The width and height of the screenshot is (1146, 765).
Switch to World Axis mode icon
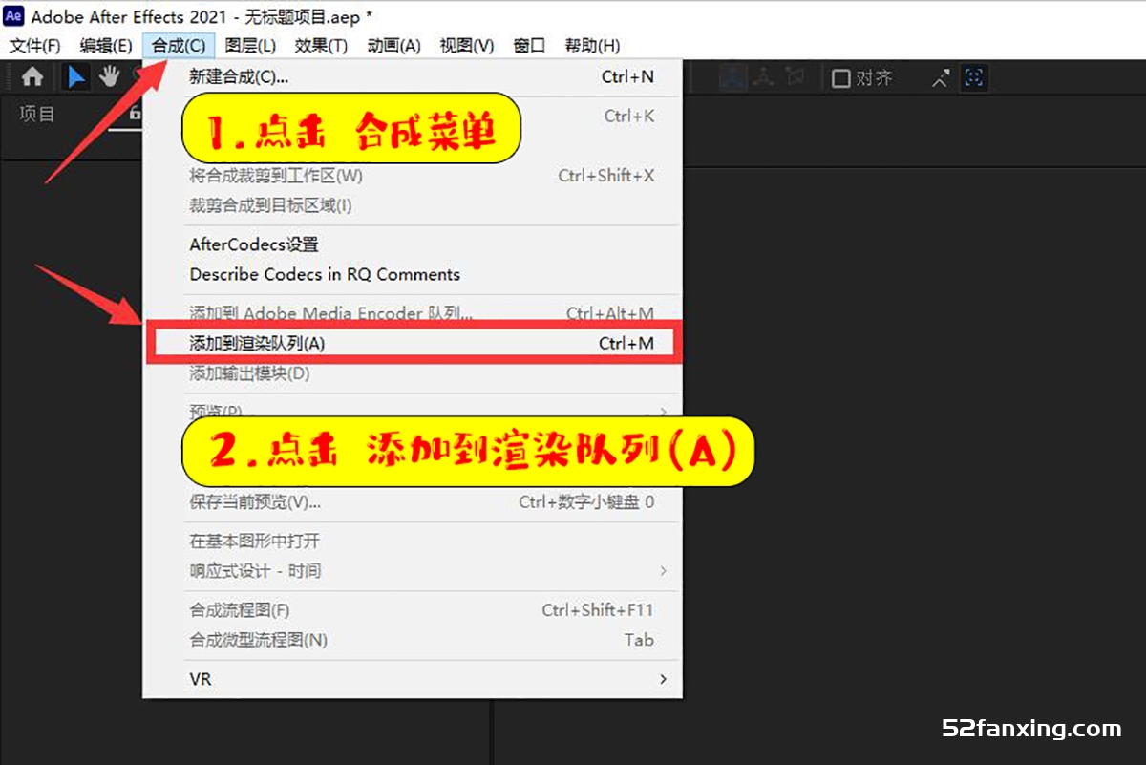coord(762,78)
